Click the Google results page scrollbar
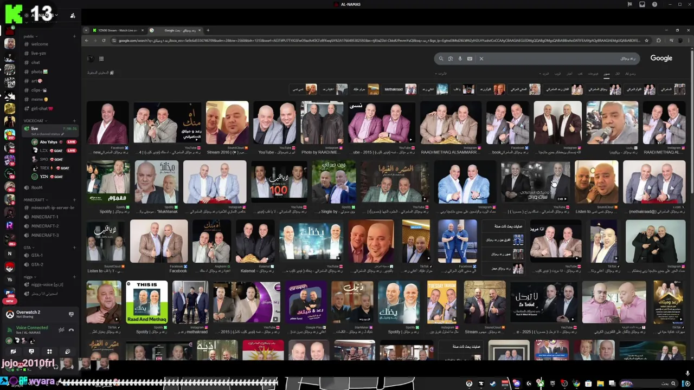 click(x=691, y=122)
